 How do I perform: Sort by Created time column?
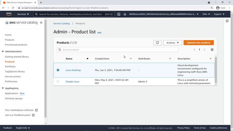131,59
